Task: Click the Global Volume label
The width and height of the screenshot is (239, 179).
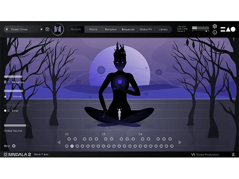Action: 13,131
